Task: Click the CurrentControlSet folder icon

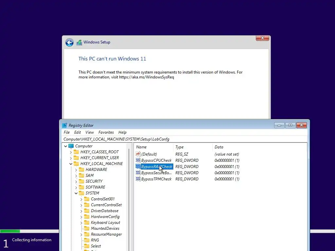Action: coord(87,205)
